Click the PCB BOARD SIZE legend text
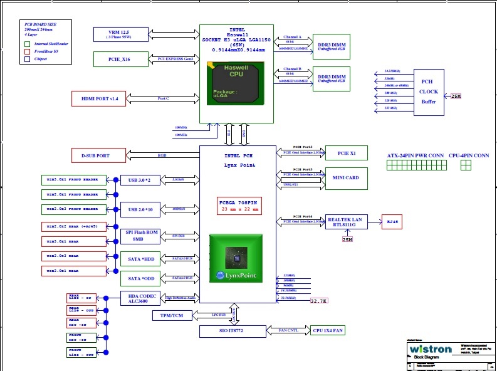This screenshot has width=497, height=371. tap(41, 24)
